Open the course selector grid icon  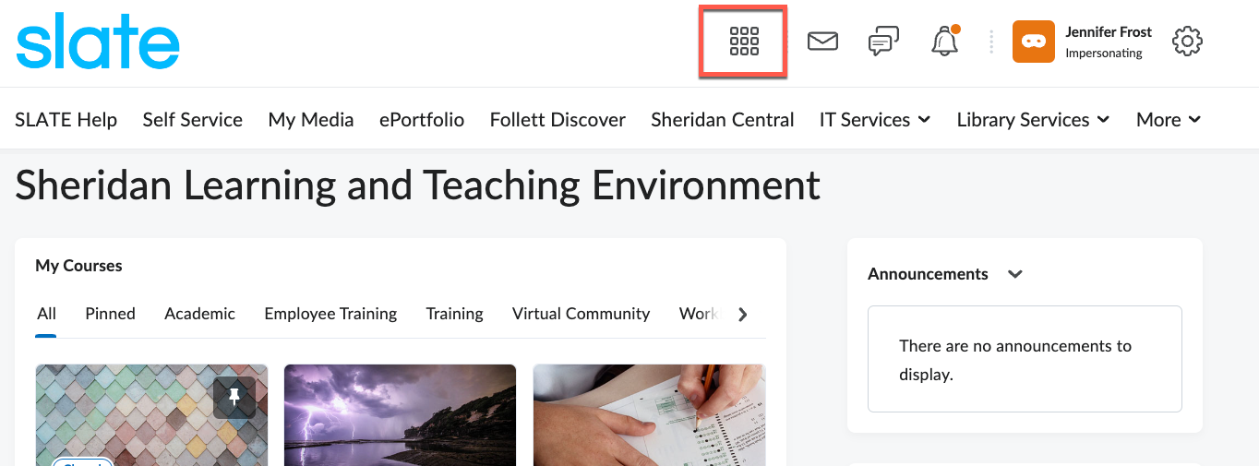click(x=743, y=42)
